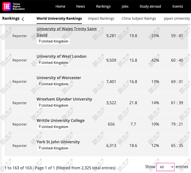Click Reporter rank in Trinity Saint David row
Screen dimensions: 191x173
[x=20, y=36]
